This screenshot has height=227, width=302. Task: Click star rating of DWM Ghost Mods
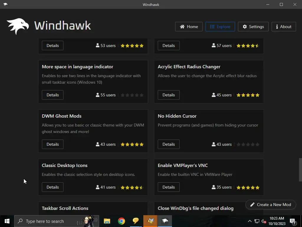coord(132,145)
